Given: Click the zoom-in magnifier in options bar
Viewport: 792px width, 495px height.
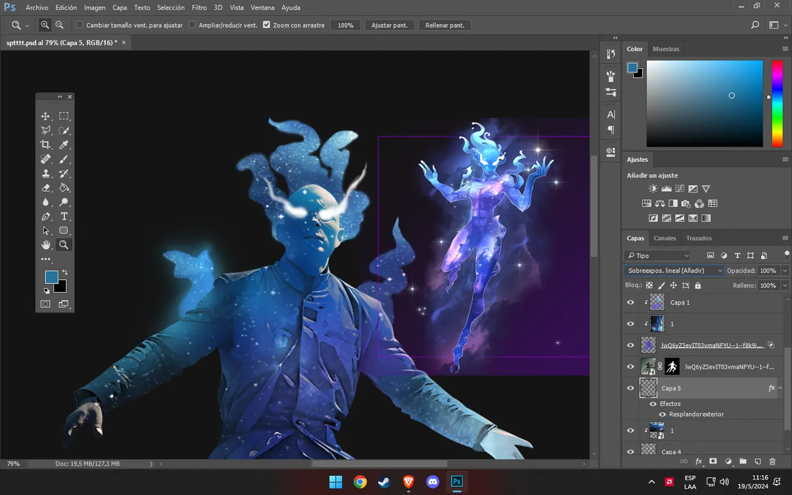Looking at the screenshot, I should click(45, 25).
